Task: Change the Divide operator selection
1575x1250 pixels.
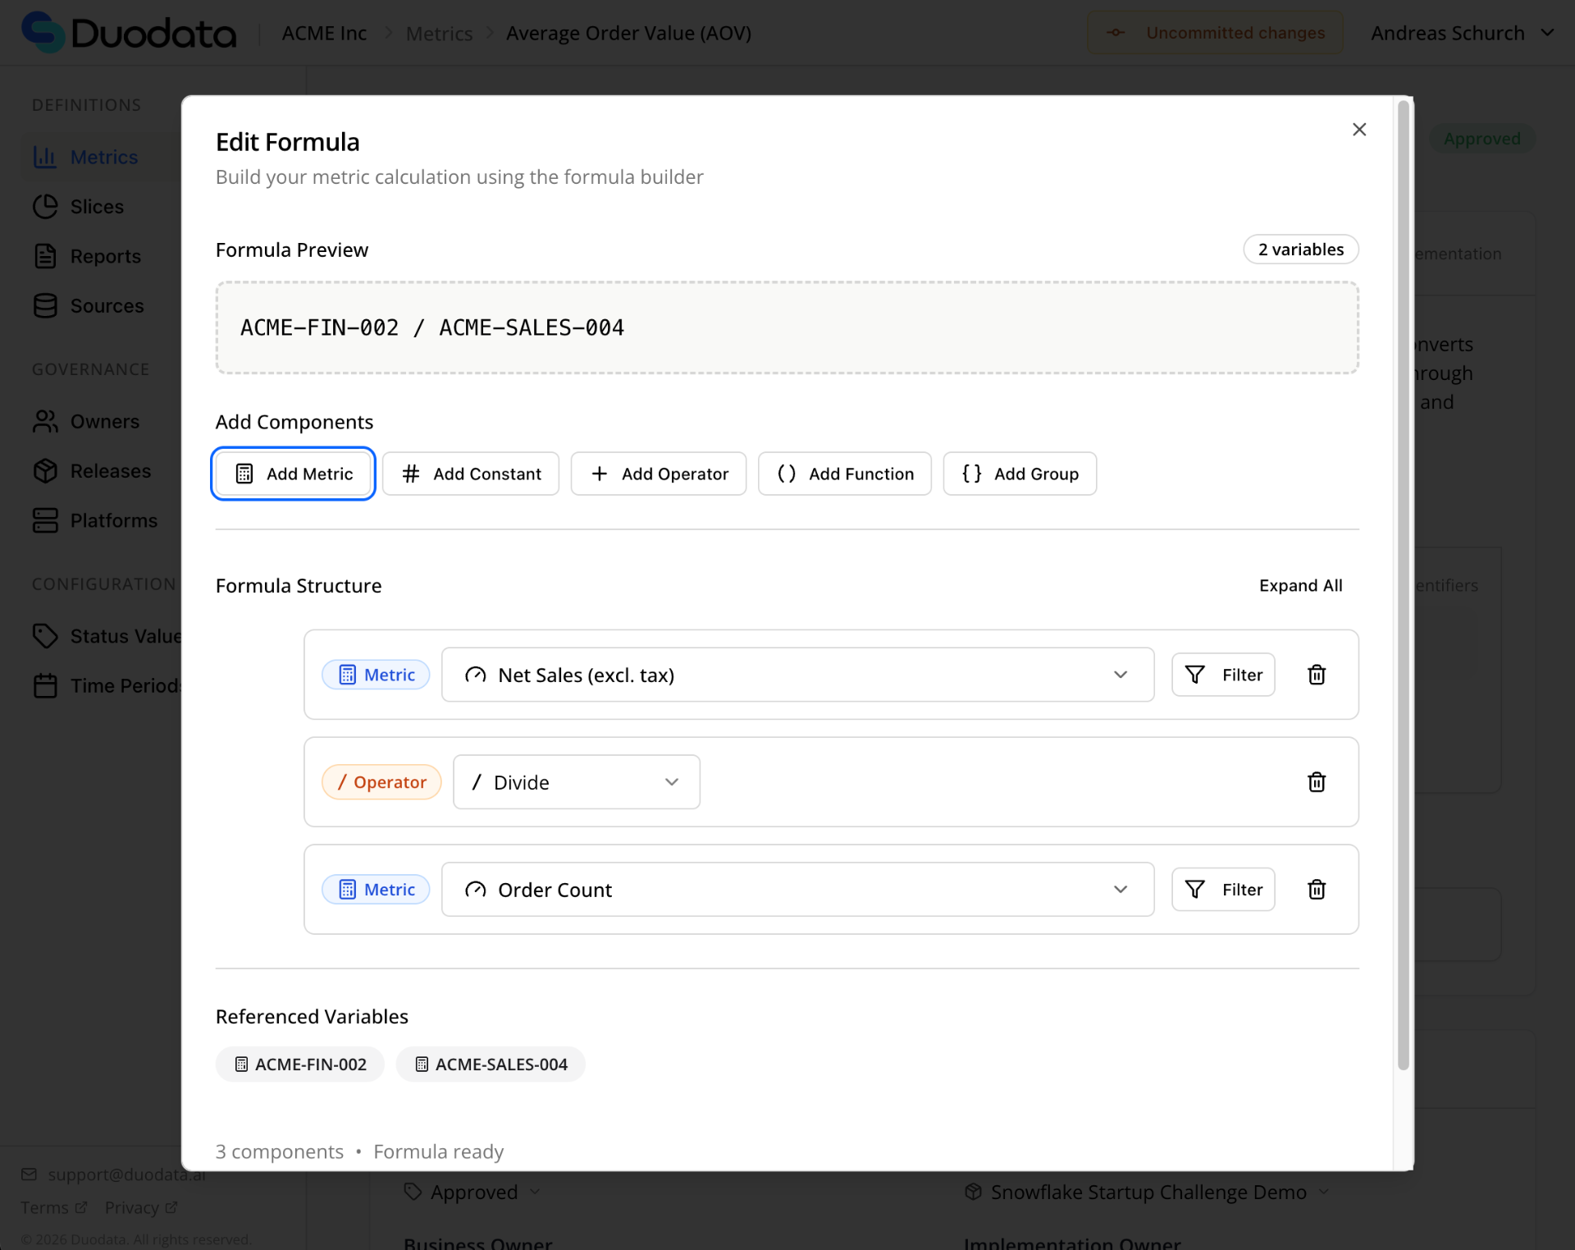Action: (x=671, y=781)
